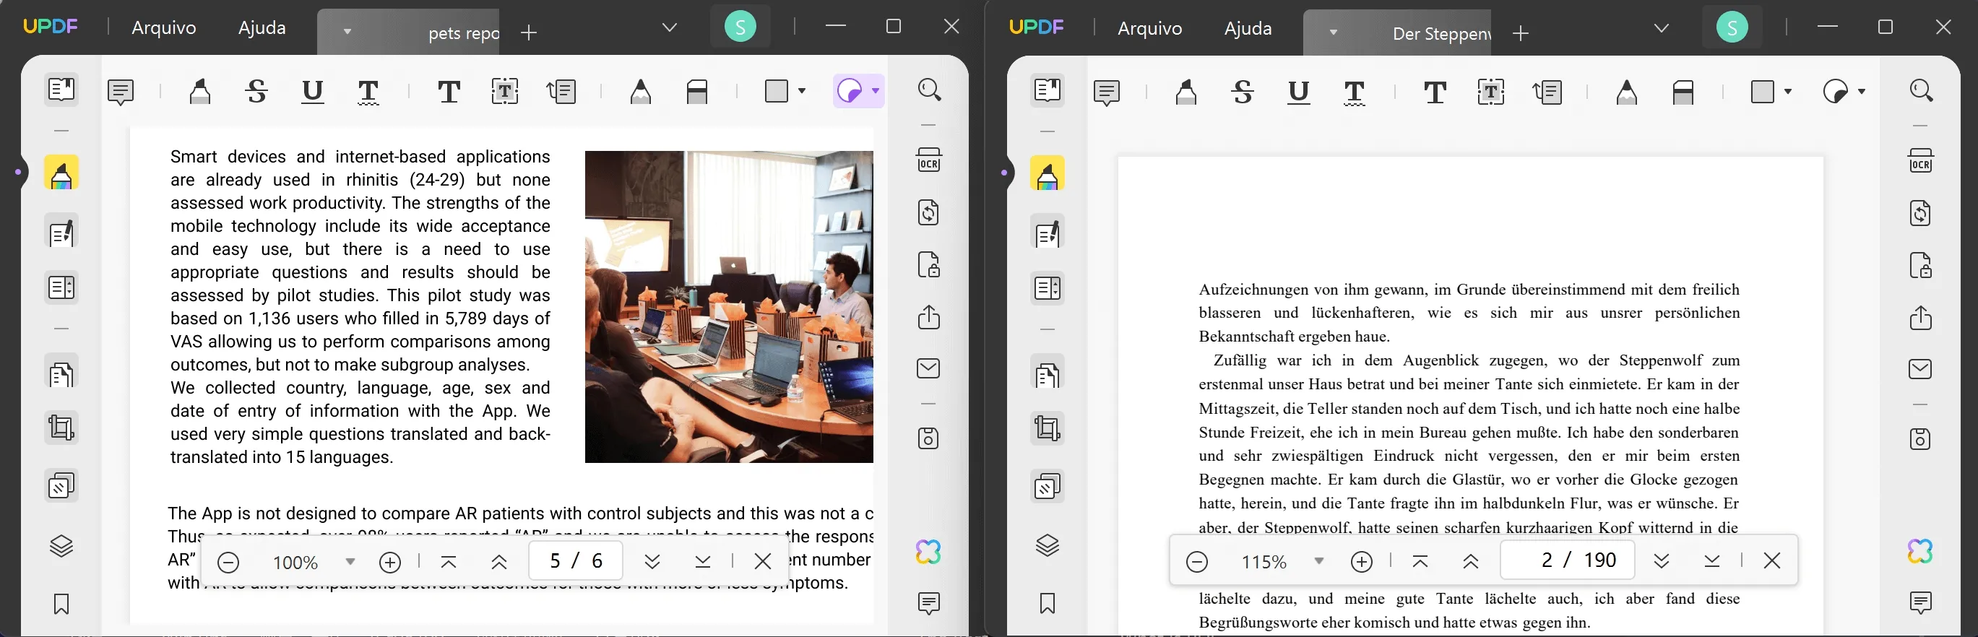Open user account avatar in right window
The width and height of the screenshot is (1978, 637).
[x=1732, y=28]
